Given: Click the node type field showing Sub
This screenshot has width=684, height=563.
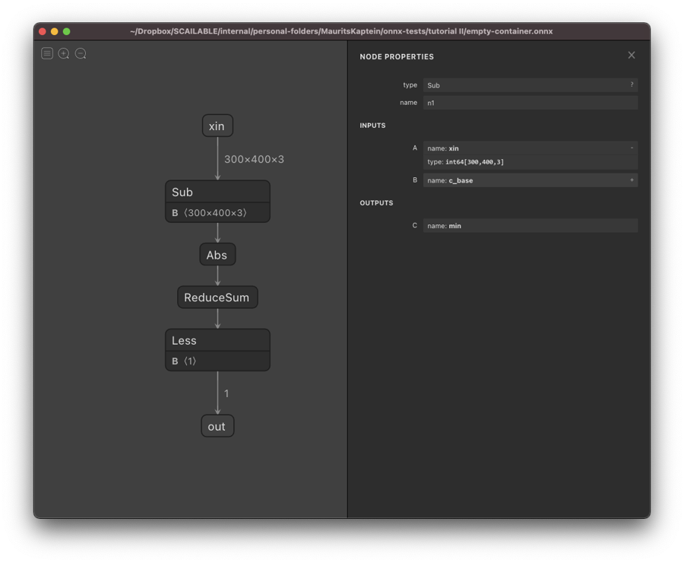Looking at the screenshot, I should 524,85.
